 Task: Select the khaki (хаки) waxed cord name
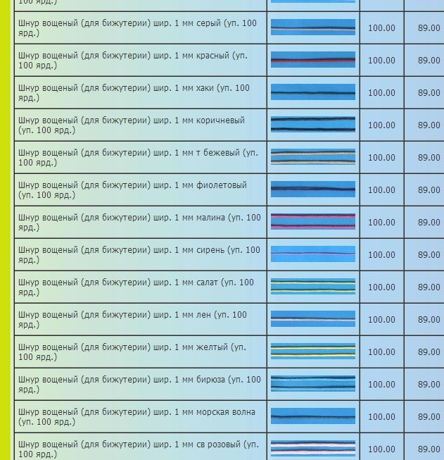(134, 93)
